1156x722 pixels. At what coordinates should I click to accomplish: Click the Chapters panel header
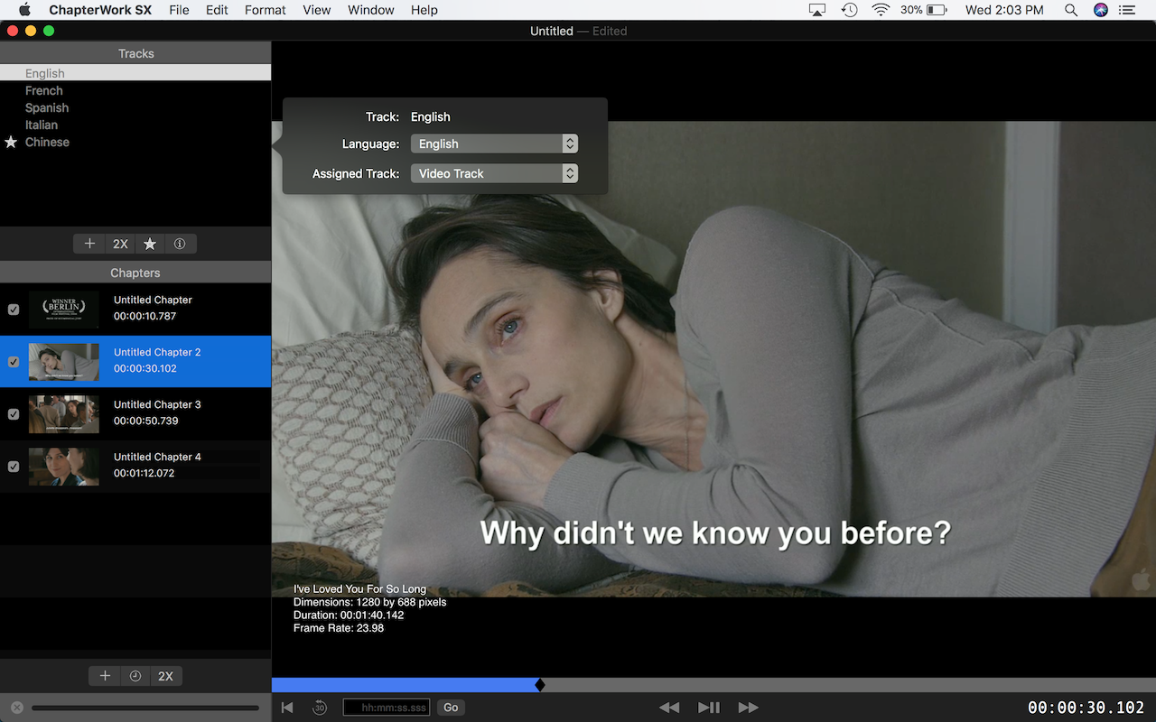tap(135, 273)
